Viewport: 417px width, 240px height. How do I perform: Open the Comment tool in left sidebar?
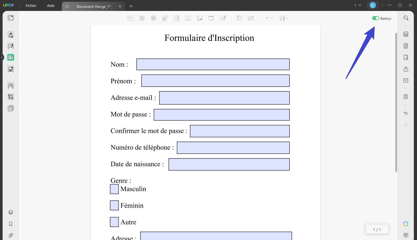pos(11,35)
